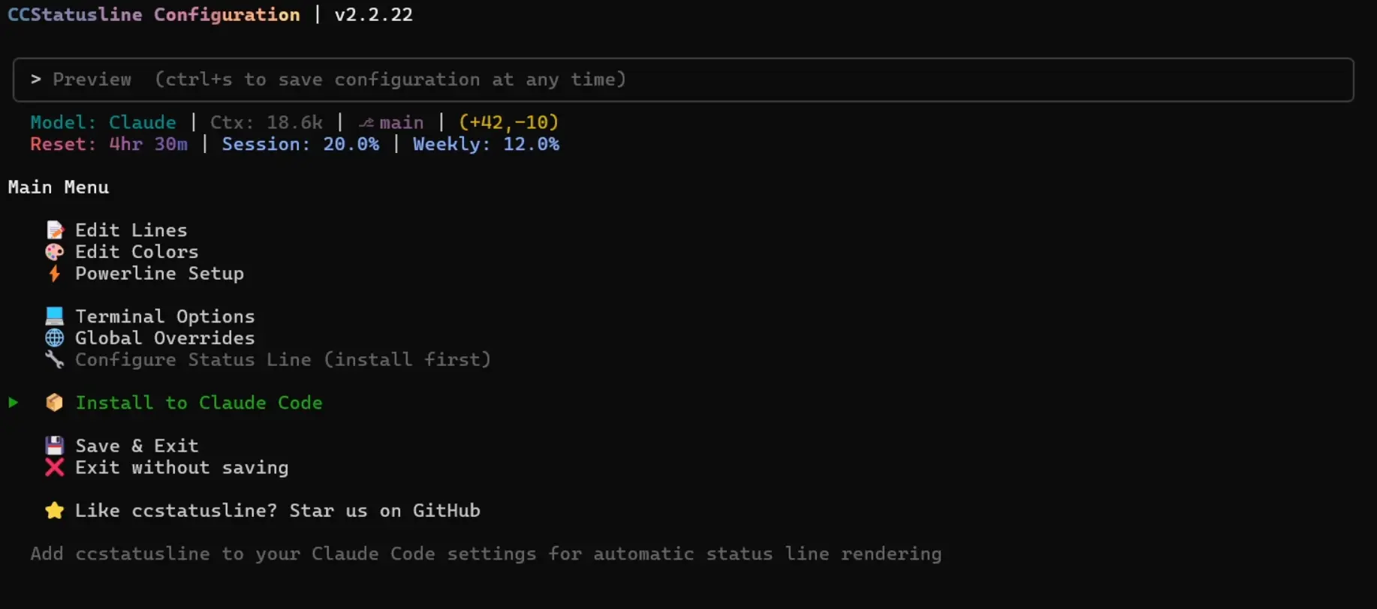Click the yellow star GitHub icon
The image size is (1377, 609).
[x=55, y=511]
